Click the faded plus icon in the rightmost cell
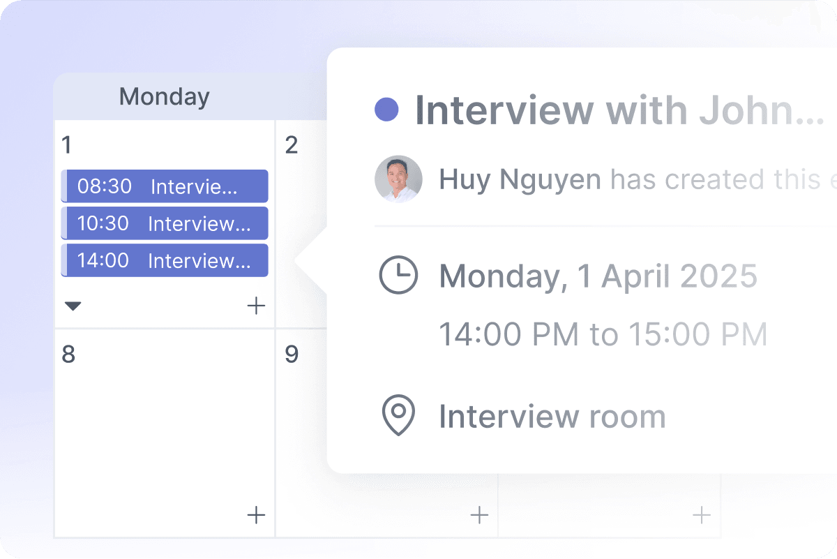Viewport: 837px width, 559px height. tap(701, 516)
